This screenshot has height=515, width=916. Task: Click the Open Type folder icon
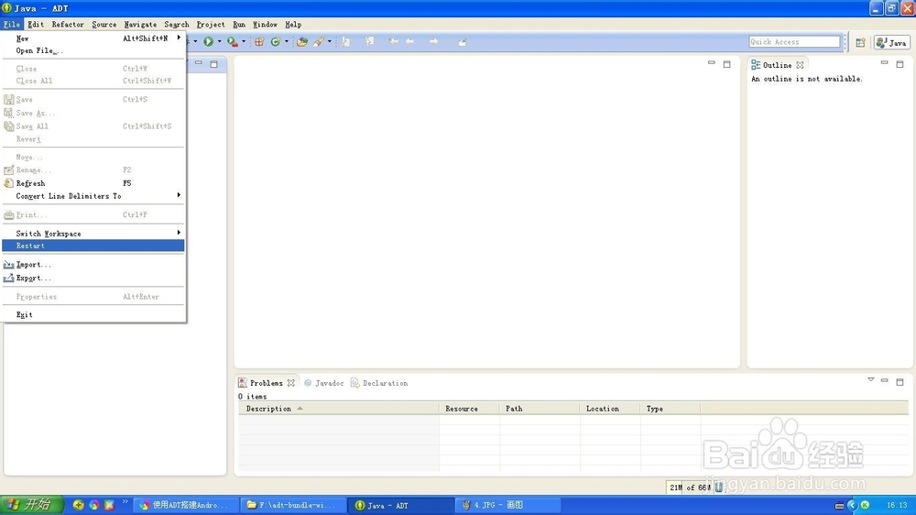tap(302, 41)
